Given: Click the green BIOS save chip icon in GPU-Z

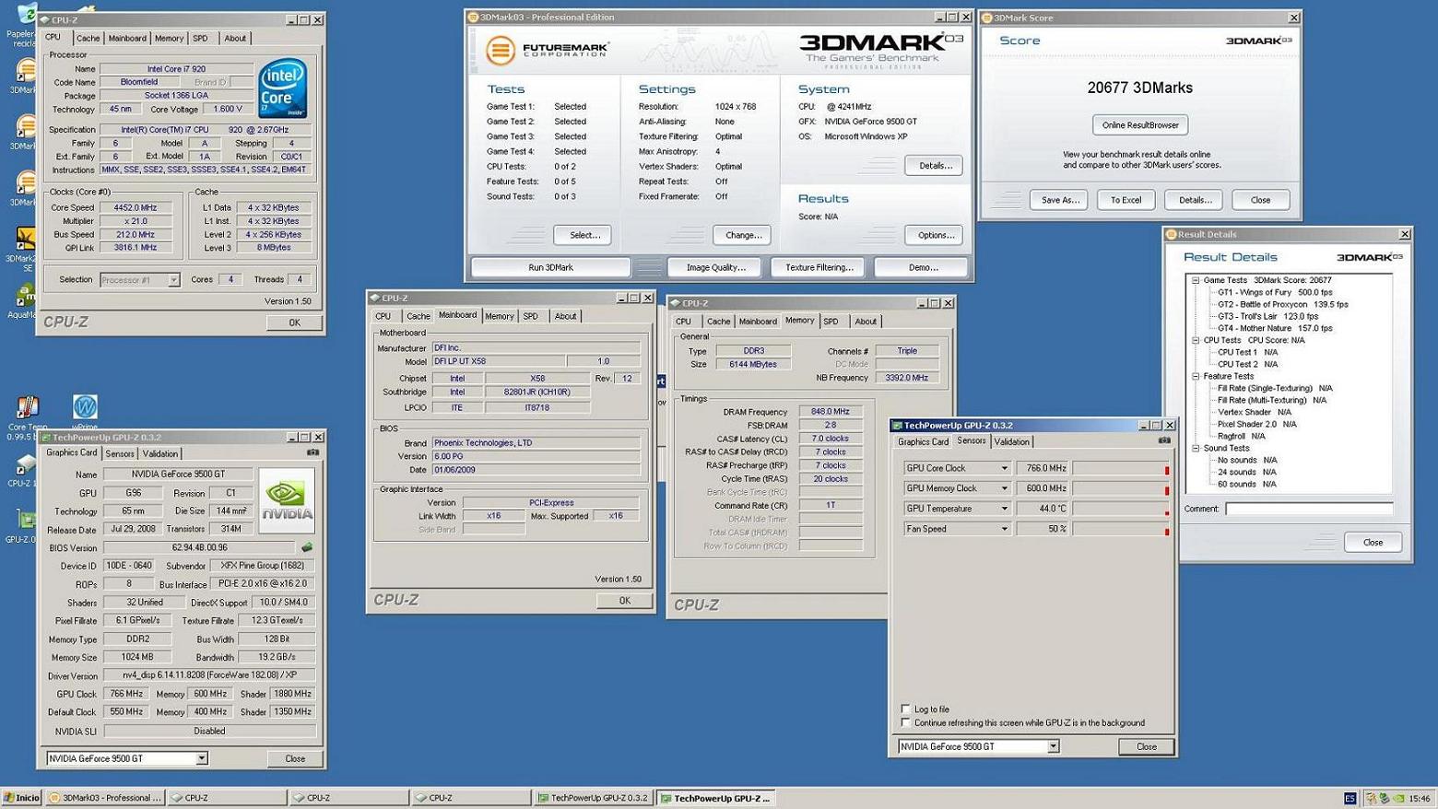Looking at the screenshot, I should 307,547.
